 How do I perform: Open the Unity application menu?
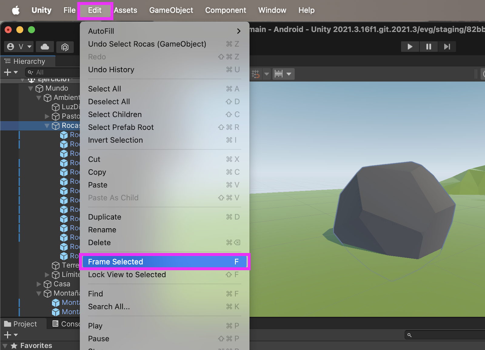[42, 10]
